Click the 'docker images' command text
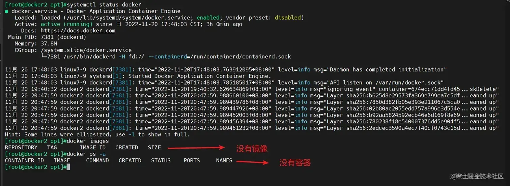 88,141
